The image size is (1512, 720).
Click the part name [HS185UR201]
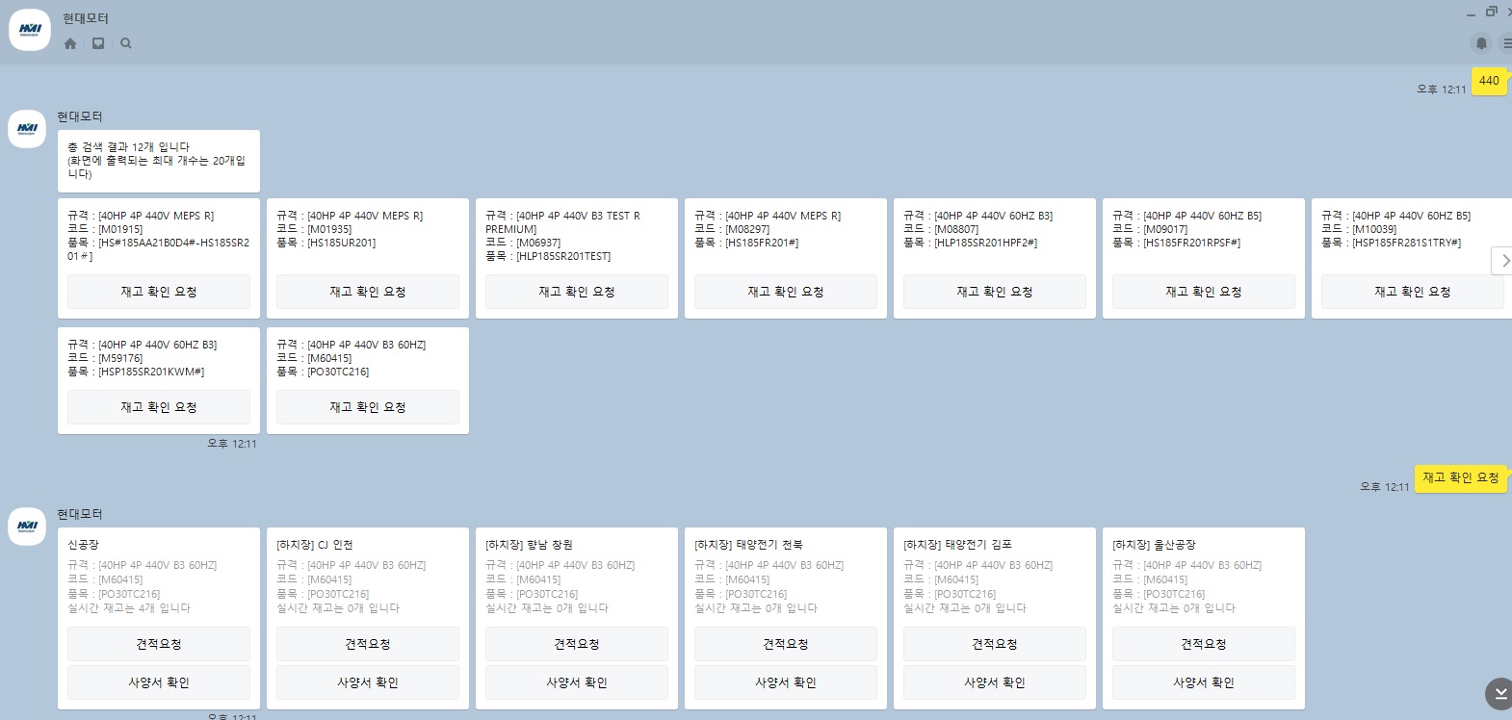point(342,243)
